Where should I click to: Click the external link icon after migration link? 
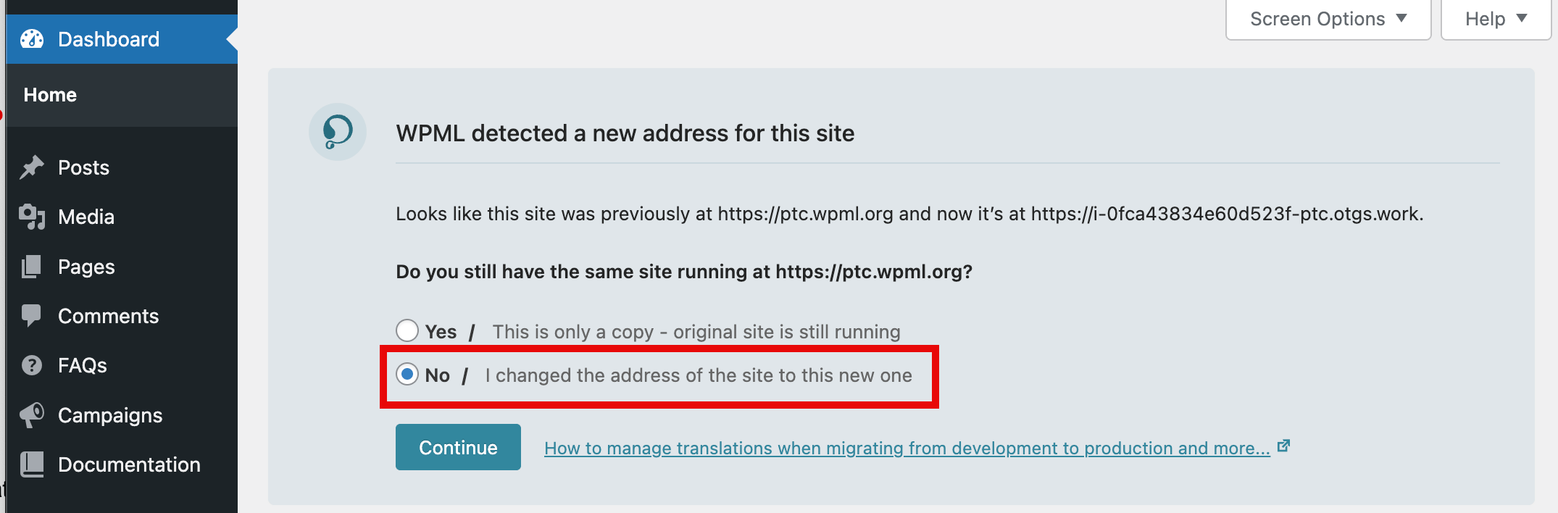[1283, 446]
